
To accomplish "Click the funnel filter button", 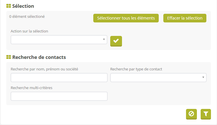I will click(x=206, y=114).
